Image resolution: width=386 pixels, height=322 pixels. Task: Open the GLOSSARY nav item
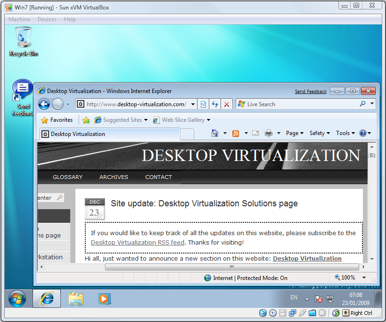(68, 177)
